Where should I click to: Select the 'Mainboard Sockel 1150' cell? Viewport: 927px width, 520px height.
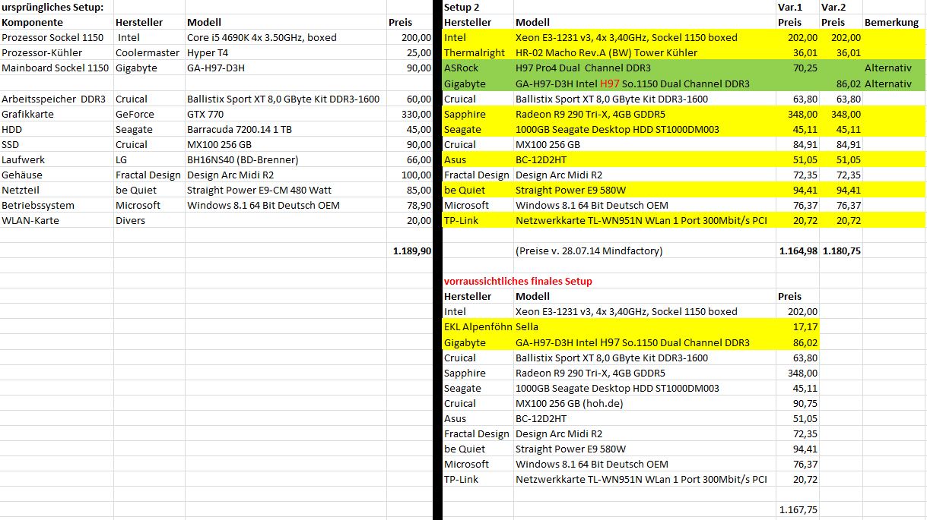point(57,68)
